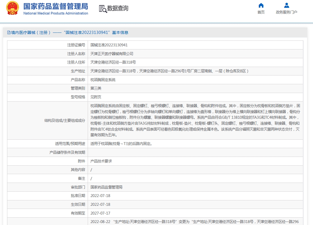Select the 注册人住所 address value
Image resolution: width=313 pixels, height=225 pixels.
[113, 62]
